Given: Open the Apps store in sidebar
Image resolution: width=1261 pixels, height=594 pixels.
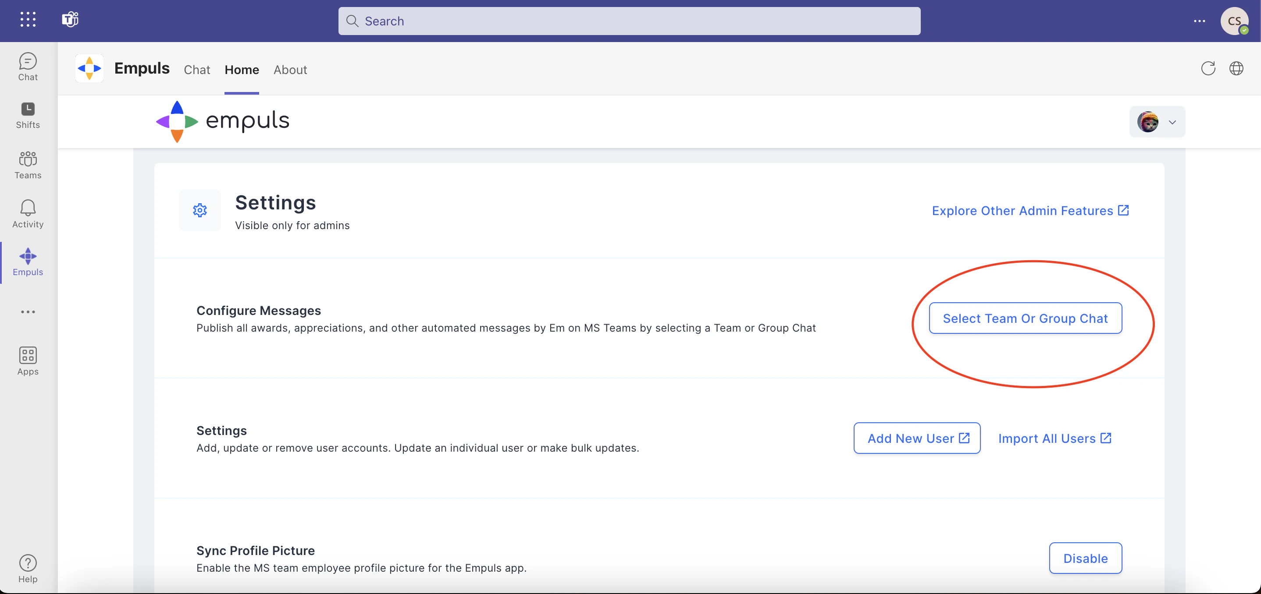Looking at the screenshot, I should click(28, 361).
